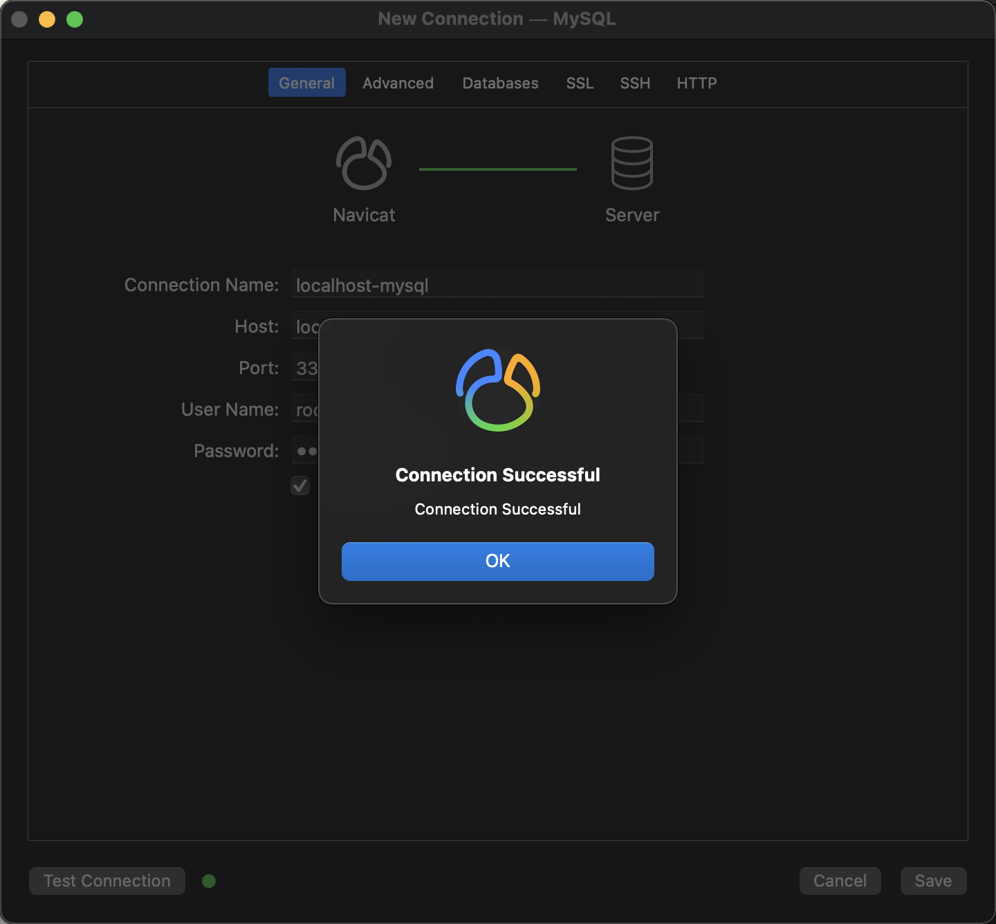The width and height of the screenshot is (996, 924).
Task: Toggle the checkbox below the Password field
Action: pyautogui.click(x=300, y=486)
